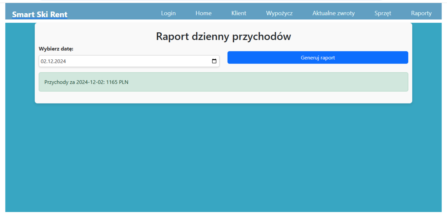Click the "Raport dzienny przychodów" heading

tap(223, 36)
